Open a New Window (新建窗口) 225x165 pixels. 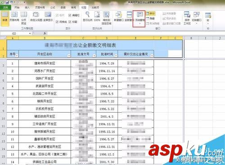pyautogui.click(x=118, y=16)
